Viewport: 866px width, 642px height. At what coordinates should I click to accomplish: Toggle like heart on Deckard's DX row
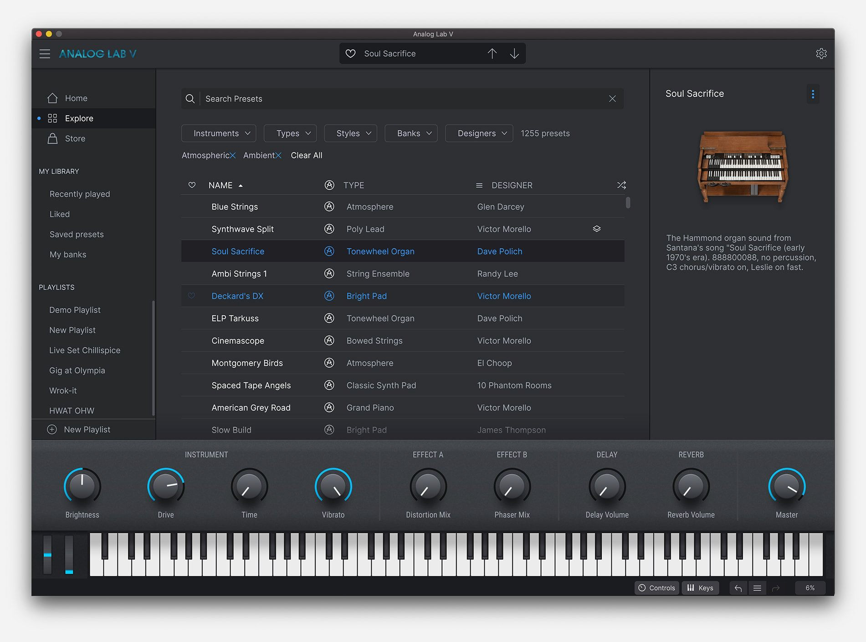click(x=191, y=296)
